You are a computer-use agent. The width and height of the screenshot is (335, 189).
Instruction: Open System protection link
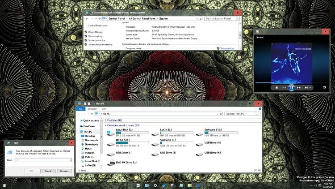(96, 40)
